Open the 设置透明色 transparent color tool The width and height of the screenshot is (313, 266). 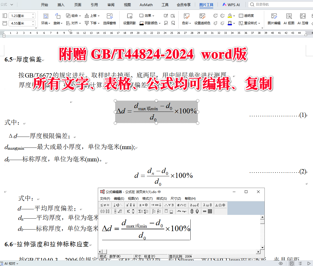pyautogui.click(x=202, y=23)
